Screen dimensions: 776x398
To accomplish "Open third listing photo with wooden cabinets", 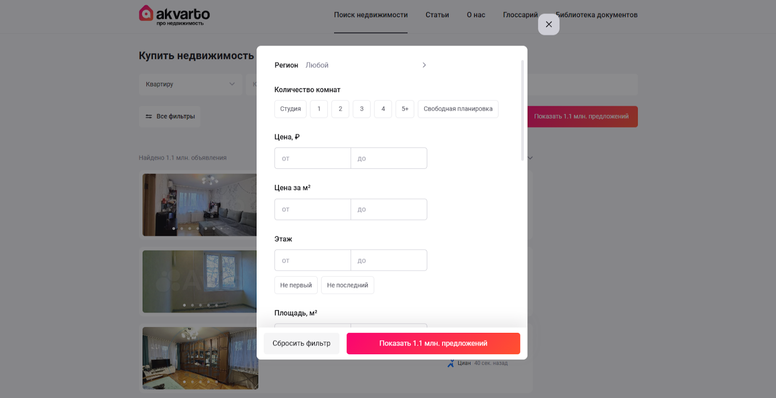I will tap(200, 358).
